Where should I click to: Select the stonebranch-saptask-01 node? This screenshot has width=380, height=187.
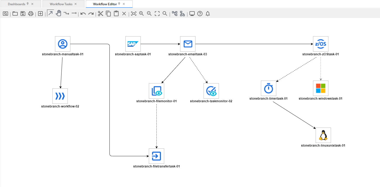pos(133,44)
